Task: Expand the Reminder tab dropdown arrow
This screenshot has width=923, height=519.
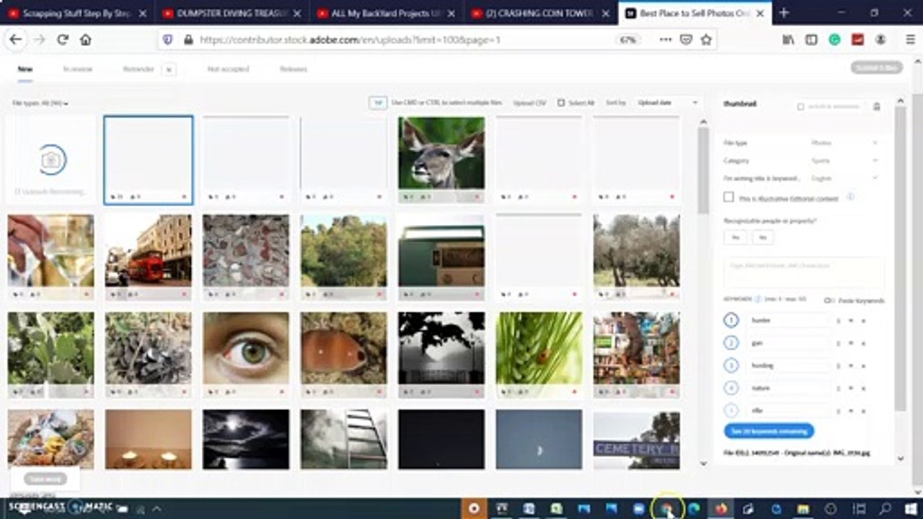Action: pyautogui.click(x=169, y=69)
